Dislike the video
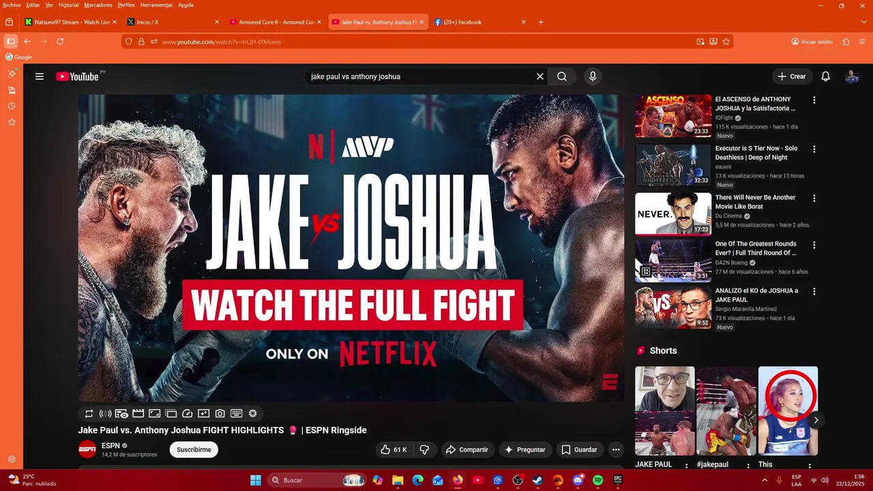 pyautogui.click(x=424, y=449)
